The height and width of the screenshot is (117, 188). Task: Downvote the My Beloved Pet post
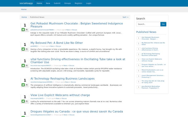coord(27,49)
